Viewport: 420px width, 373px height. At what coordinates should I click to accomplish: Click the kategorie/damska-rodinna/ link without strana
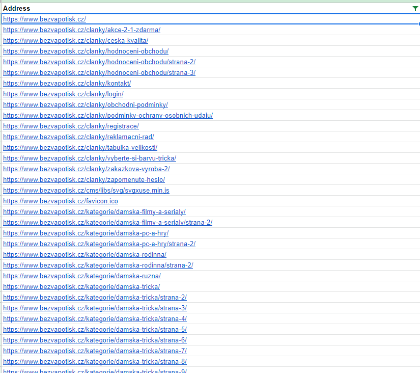85,255
